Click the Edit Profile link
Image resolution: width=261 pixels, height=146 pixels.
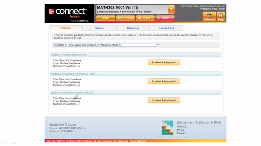[187, 6]
